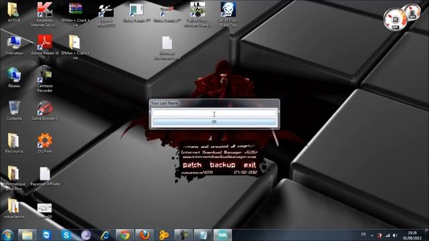The height and width of the screenshot is (241, 429).
Task: Select the Informatique pour tous folder
Action: pyautogui.click(x=13, y=178)
